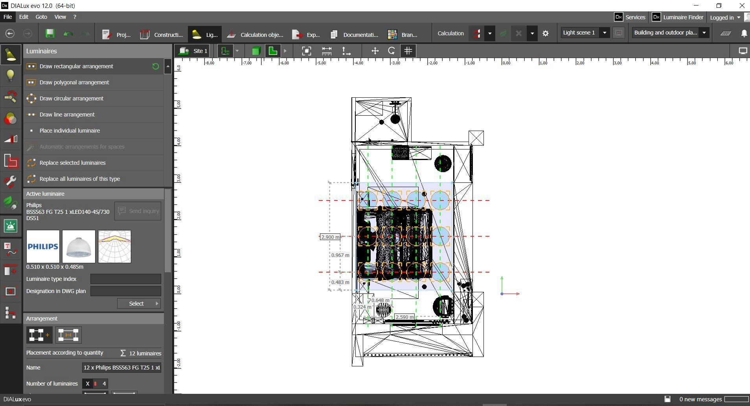Viewport: 750px width, 406px height.
Task: Open the emergency lighting tool icon
Action: [11, 226]
